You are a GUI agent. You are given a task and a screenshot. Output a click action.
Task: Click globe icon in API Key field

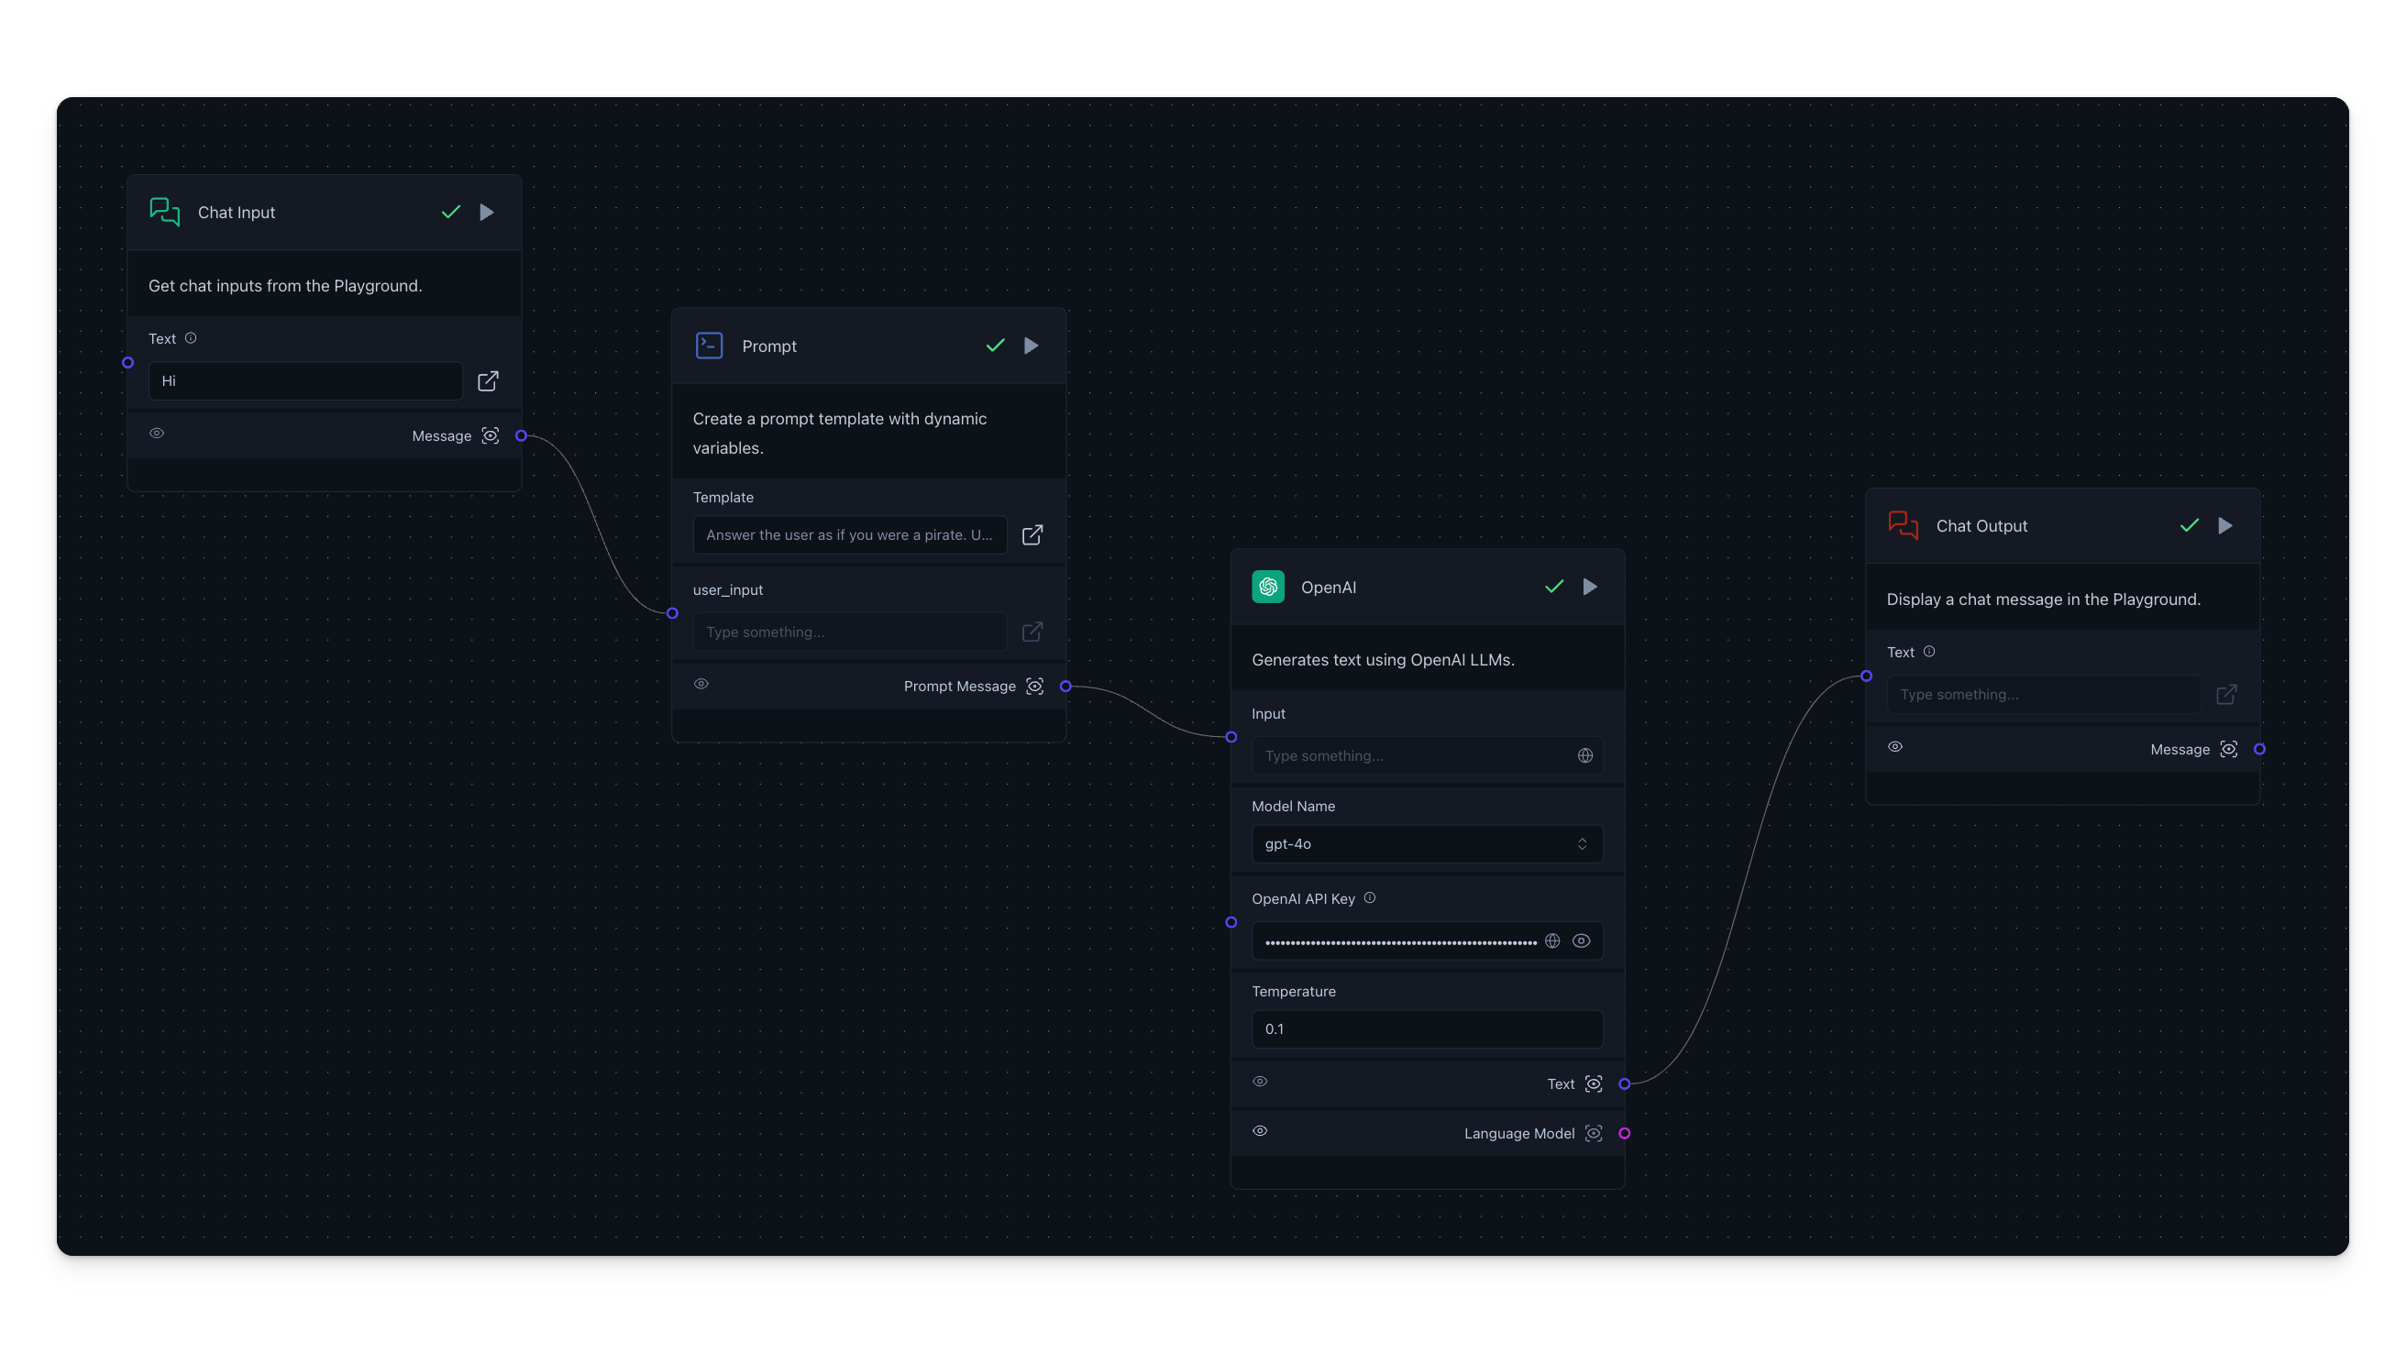pos(1552,940)
